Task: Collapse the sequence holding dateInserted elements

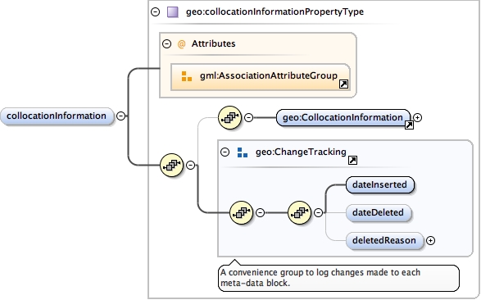Action: pos(319,212)
